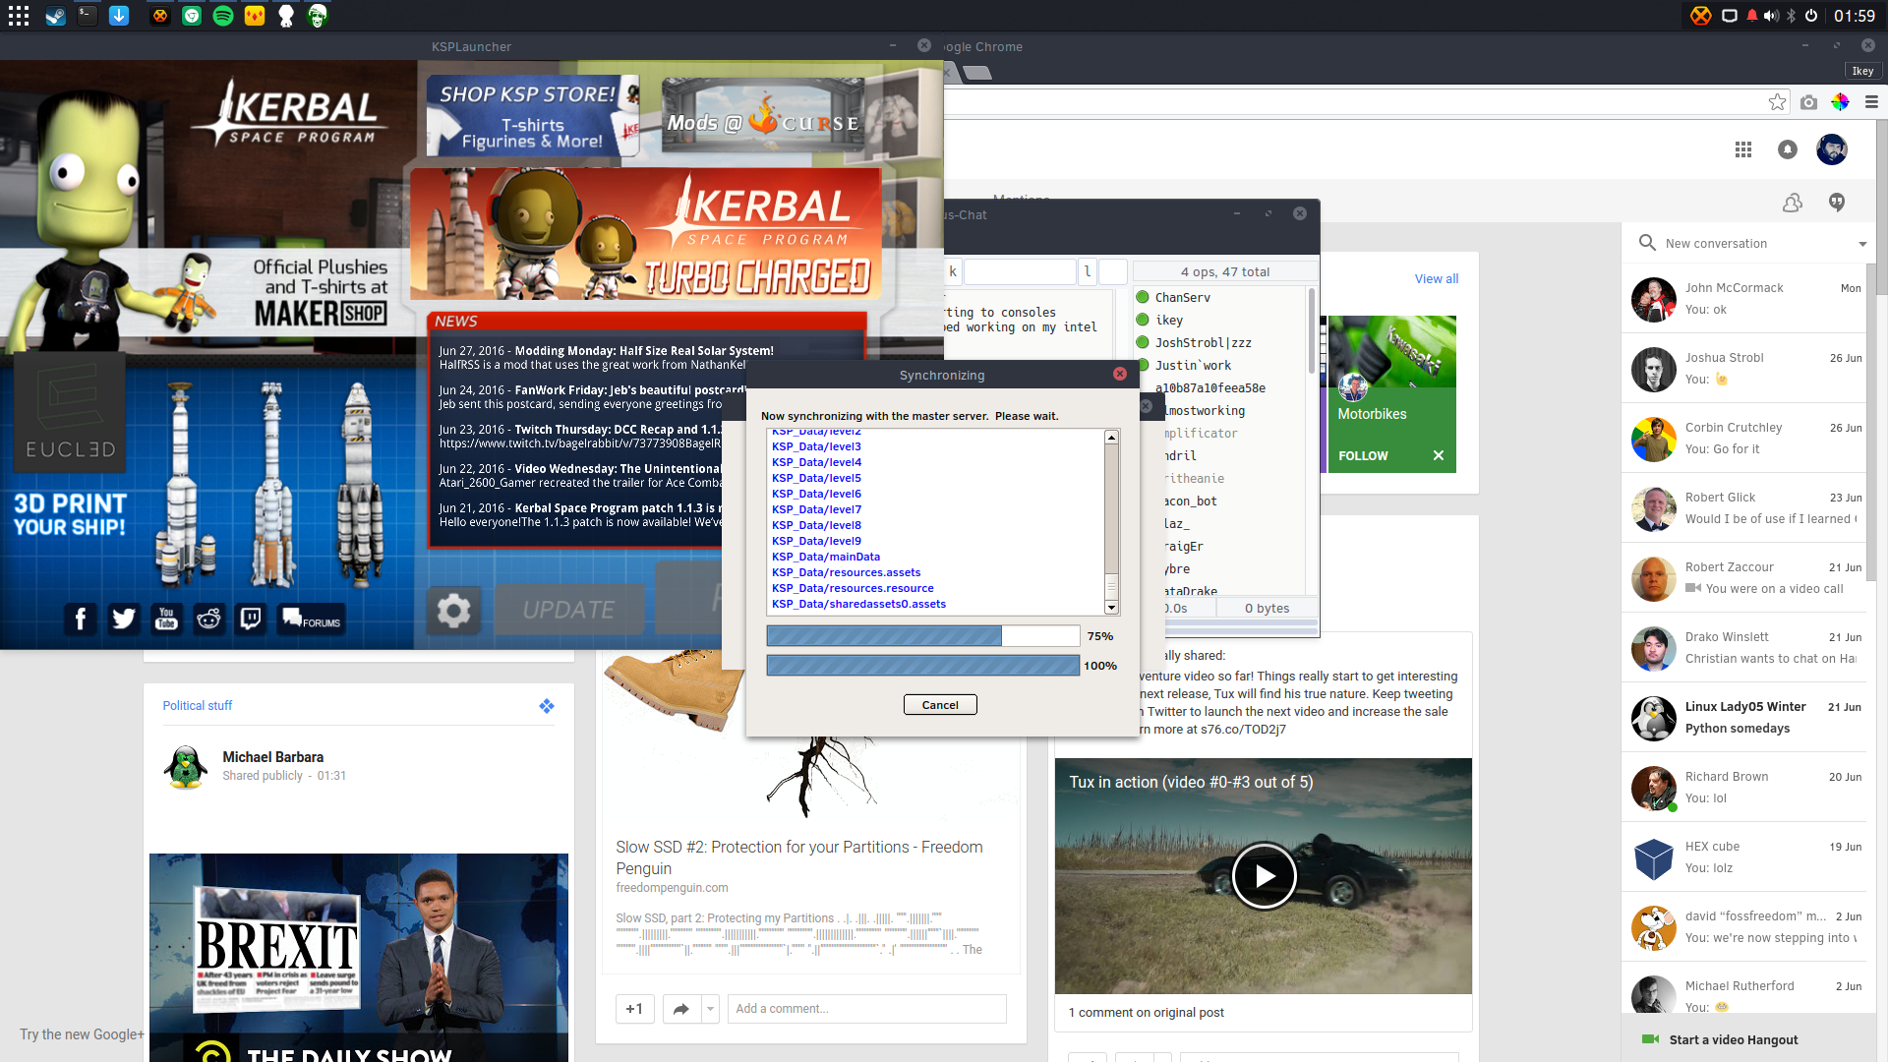1888x1062 pixels.
Task: Click Add a comment field on Slow SSD post
Action: coord(867,1009)
